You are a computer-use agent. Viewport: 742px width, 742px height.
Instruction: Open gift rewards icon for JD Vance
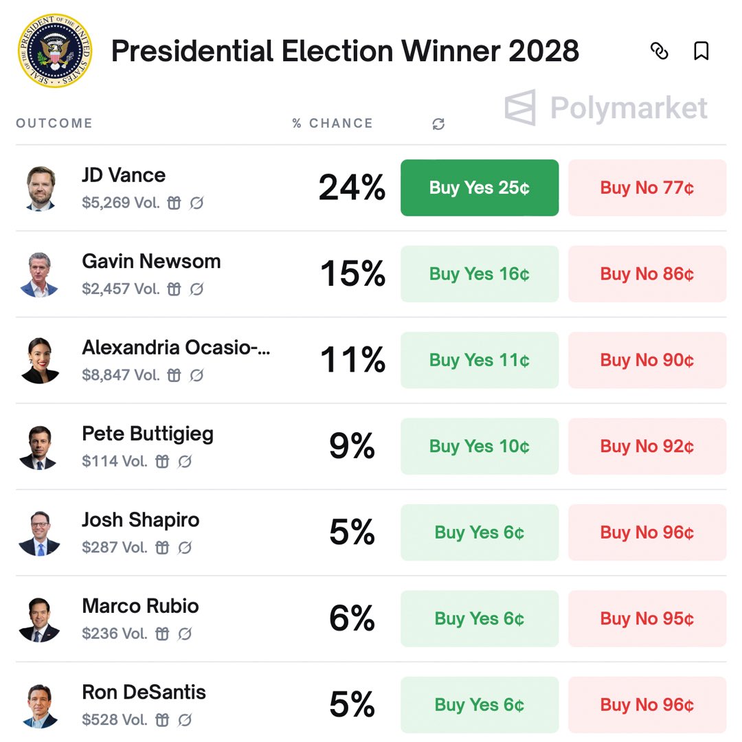[174, 203]
